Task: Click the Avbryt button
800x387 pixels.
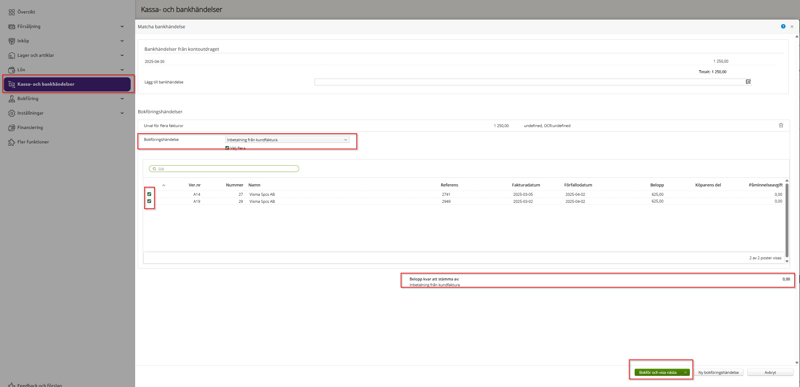Action: point(770,373)
